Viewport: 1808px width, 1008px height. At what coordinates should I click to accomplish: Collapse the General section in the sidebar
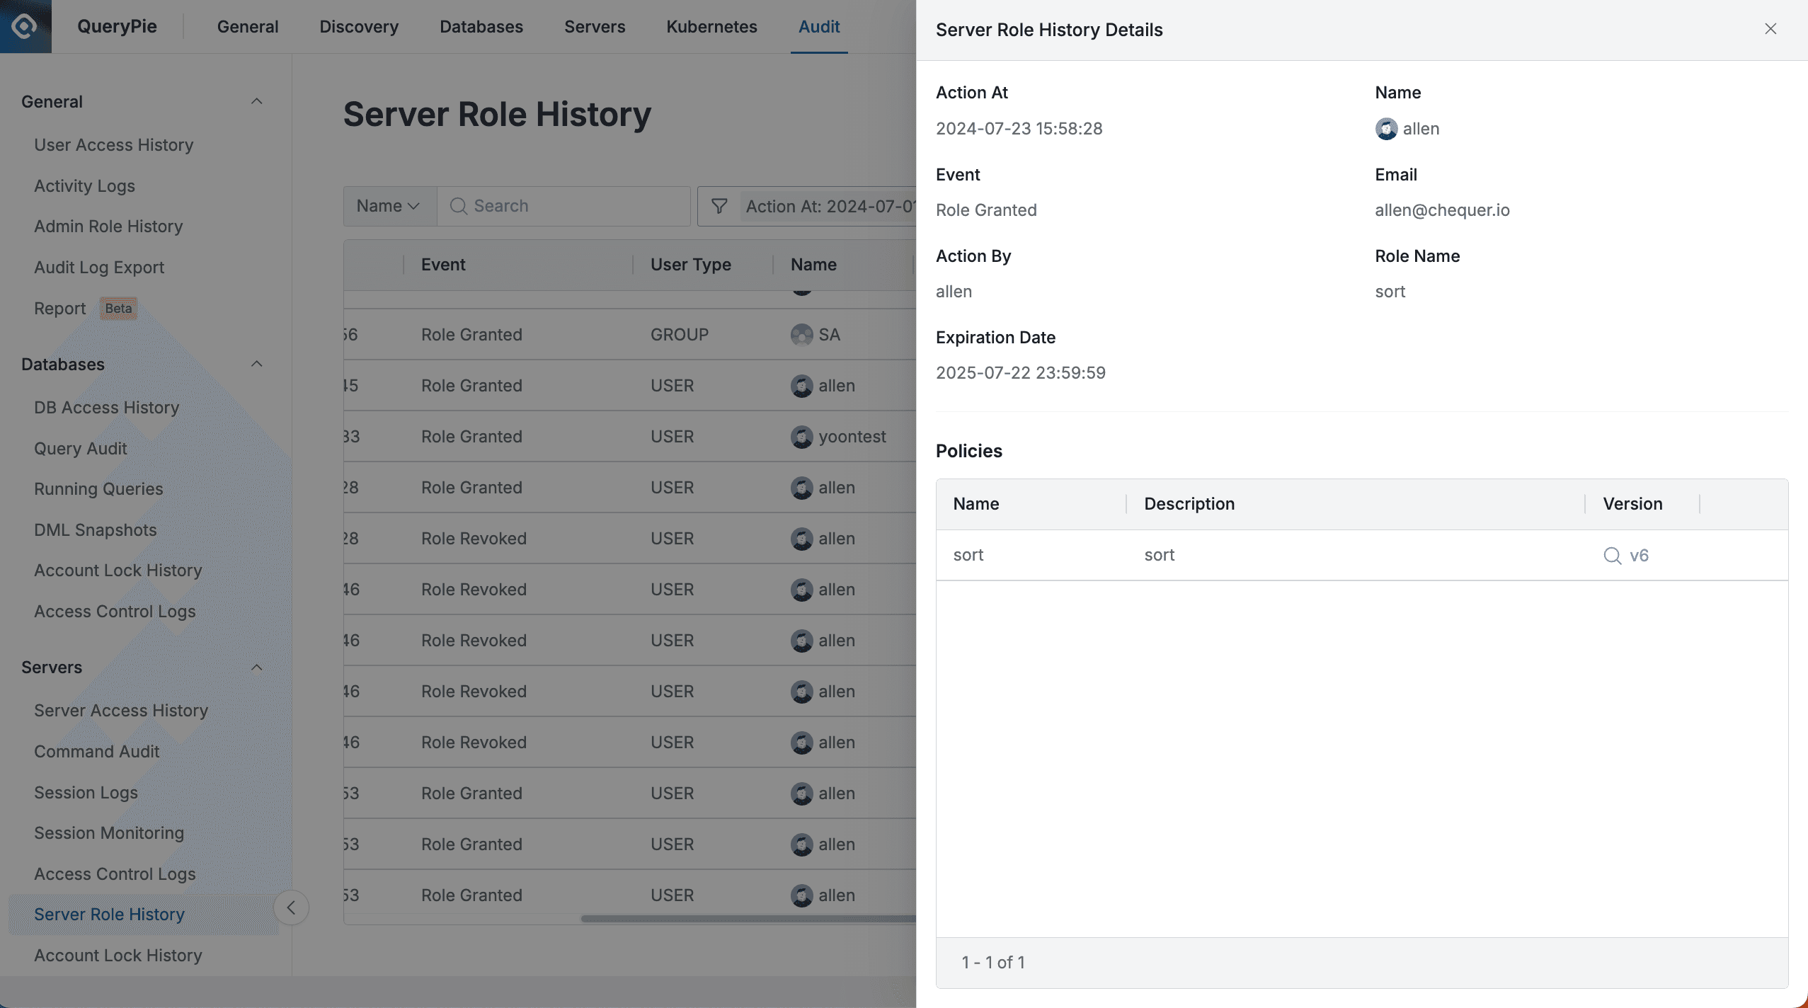click(256, 101)
